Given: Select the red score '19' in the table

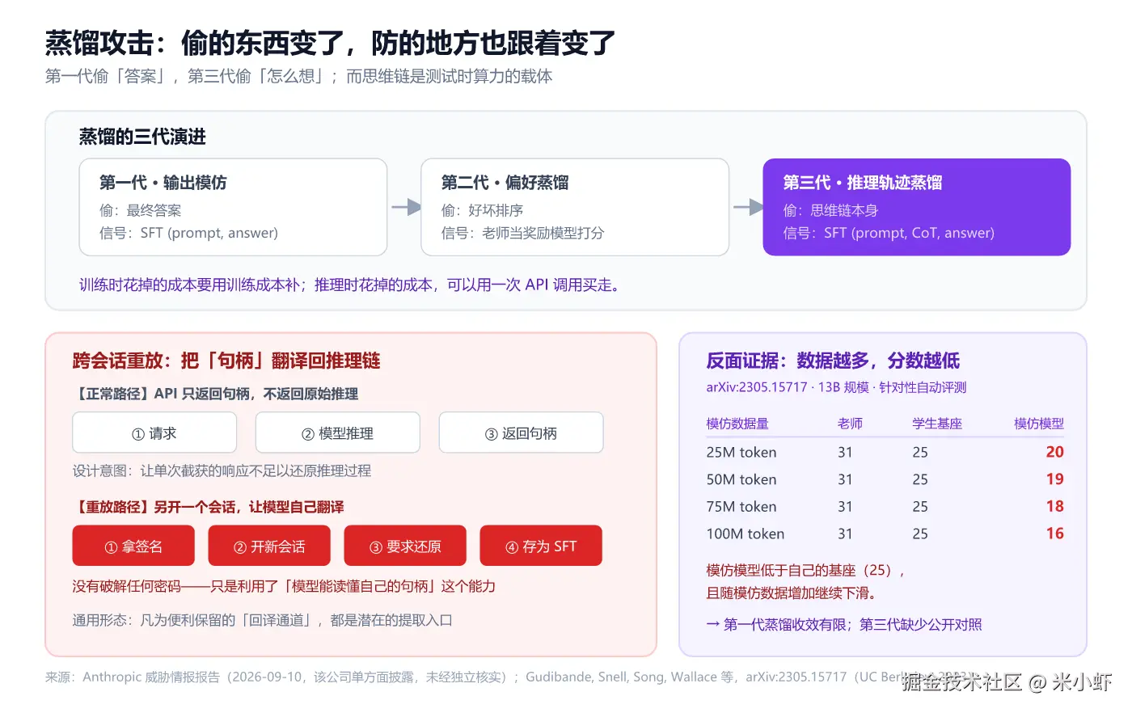Looking at the screenshot, I should (1055, 479).
